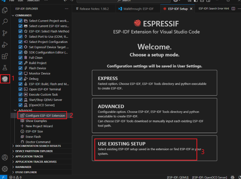Screen dimensions: 241x179
Task: Uncheck Select Current Project workspace checkbox
Action: click(x=20, y=21)
